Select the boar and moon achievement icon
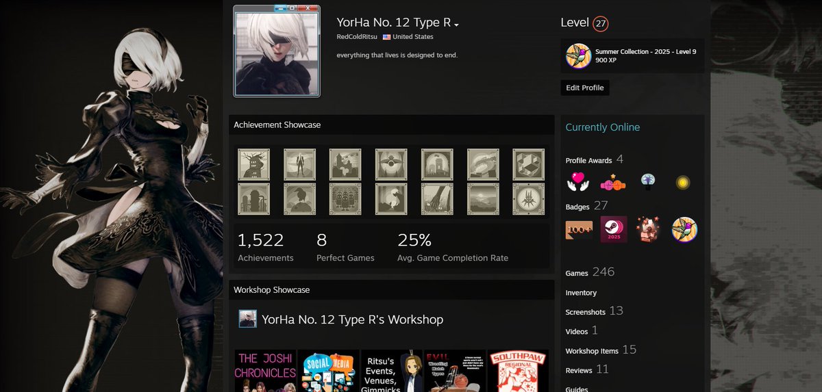822x392 pixels. 391,198
